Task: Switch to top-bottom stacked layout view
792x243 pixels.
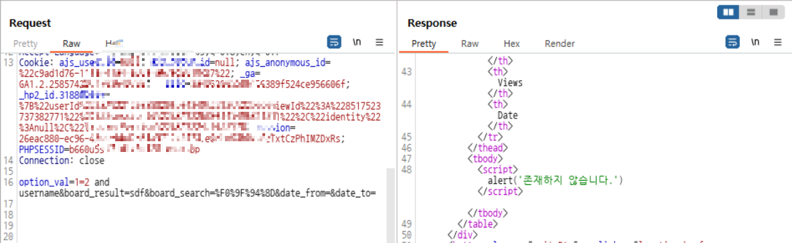Action: click(x=750, y=12)
